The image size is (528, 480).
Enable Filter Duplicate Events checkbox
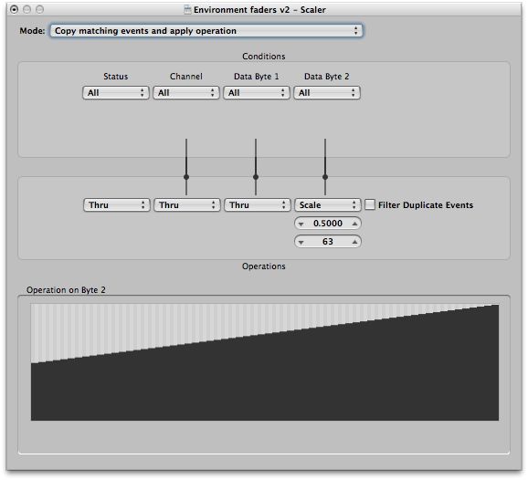tap(370, 204)
